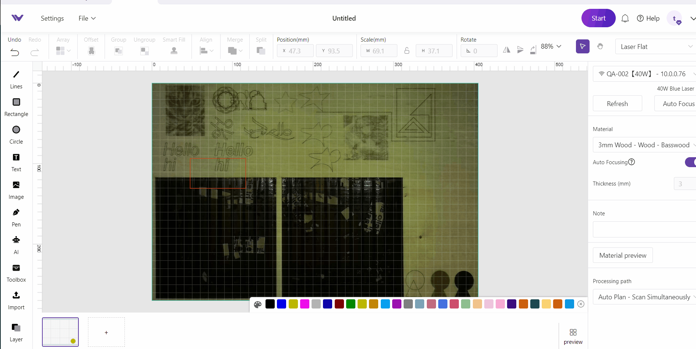Click the rotate 90 degrees icon

tap(533, 50)
